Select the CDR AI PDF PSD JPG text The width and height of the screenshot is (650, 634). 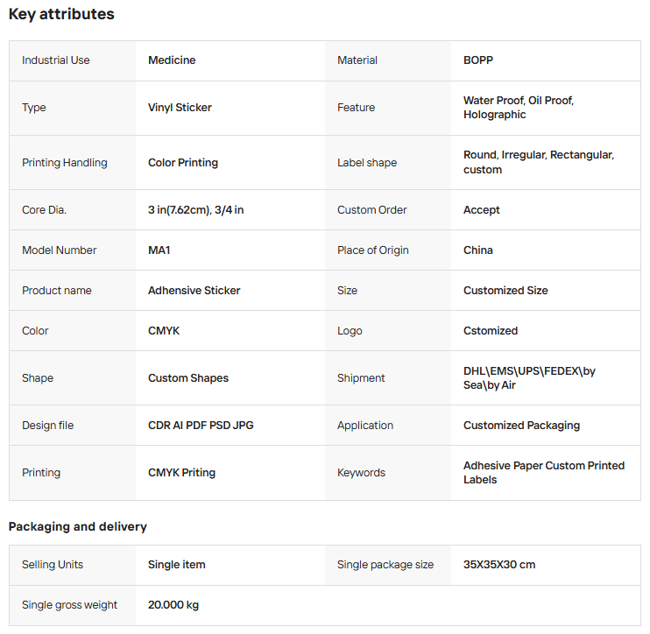[x=201, y=426]
